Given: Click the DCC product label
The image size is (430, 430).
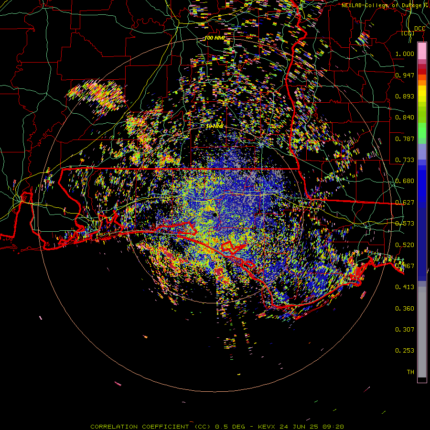Looking at the screenshot, I should 419,29.
